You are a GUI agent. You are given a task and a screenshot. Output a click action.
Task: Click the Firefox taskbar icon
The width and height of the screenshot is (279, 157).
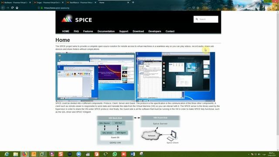click(x=25, y=154)
